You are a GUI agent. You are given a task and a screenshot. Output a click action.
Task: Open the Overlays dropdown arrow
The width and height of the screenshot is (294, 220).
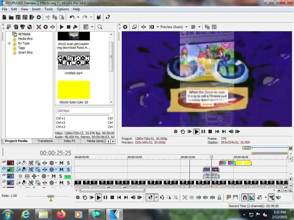pyautogui.click(x=199, y=27)
